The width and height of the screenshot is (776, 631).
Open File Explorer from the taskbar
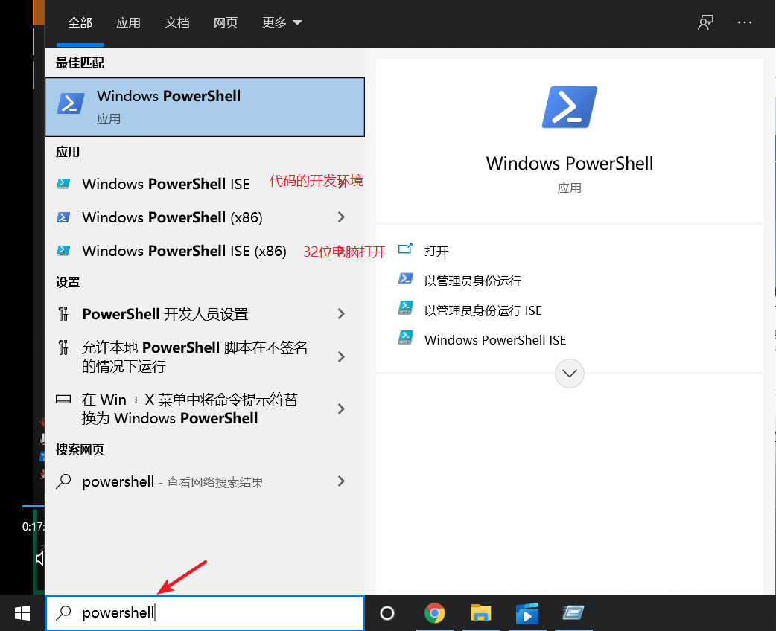(x=480, y=613)
